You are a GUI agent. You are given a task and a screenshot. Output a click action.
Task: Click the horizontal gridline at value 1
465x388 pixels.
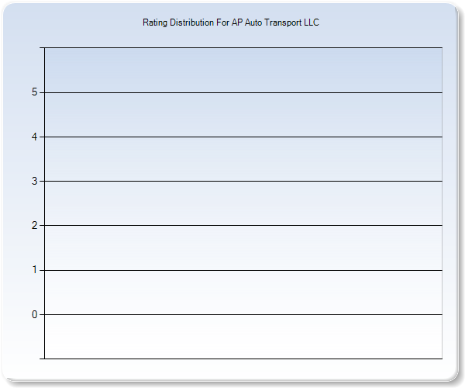243,270
